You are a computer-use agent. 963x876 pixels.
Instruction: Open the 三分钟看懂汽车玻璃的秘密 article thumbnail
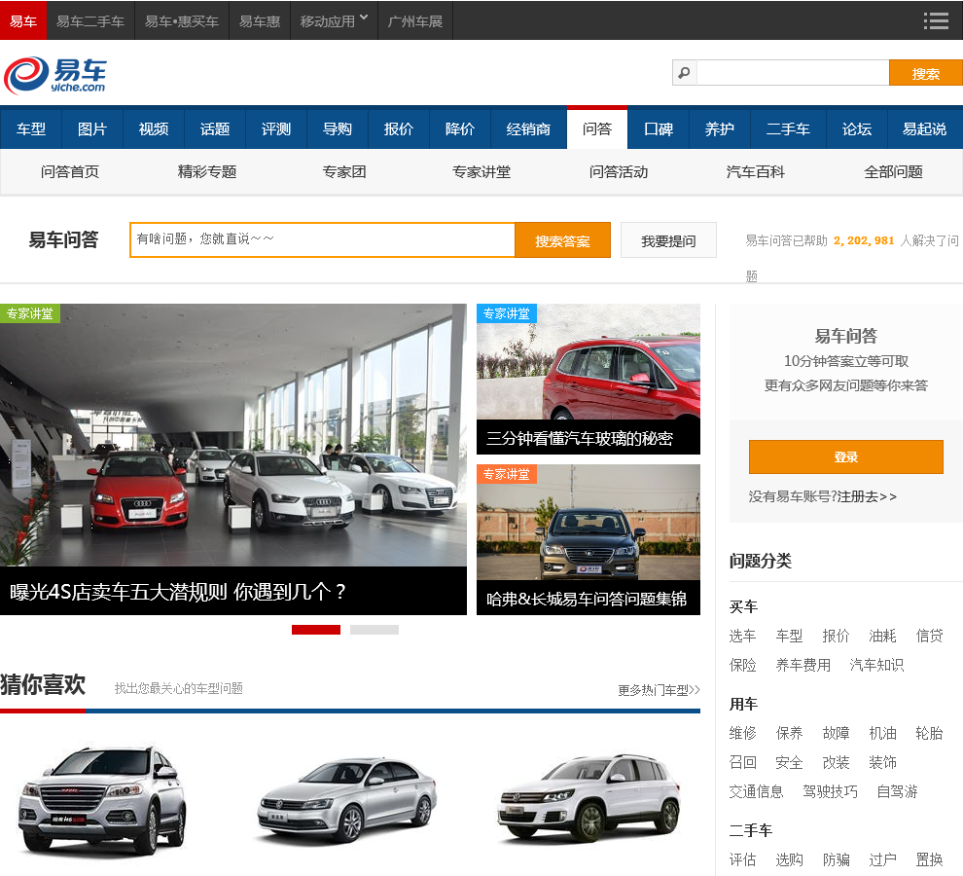(588, 379)
